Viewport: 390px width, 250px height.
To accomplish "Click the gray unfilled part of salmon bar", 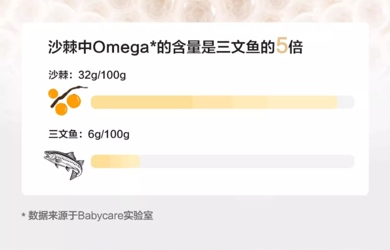I will [x=247, y=161].
